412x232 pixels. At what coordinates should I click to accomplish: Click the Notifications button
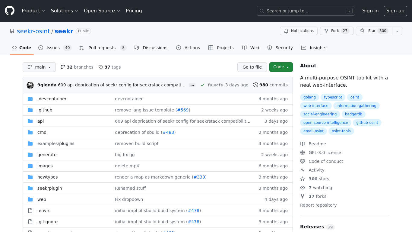click(x=299, y=31)
